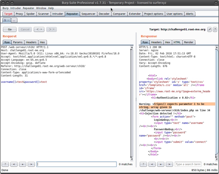This screenshot has width=219, height=174.
Task: Click '+' options button in response search bar
Action: coord(161,164)
